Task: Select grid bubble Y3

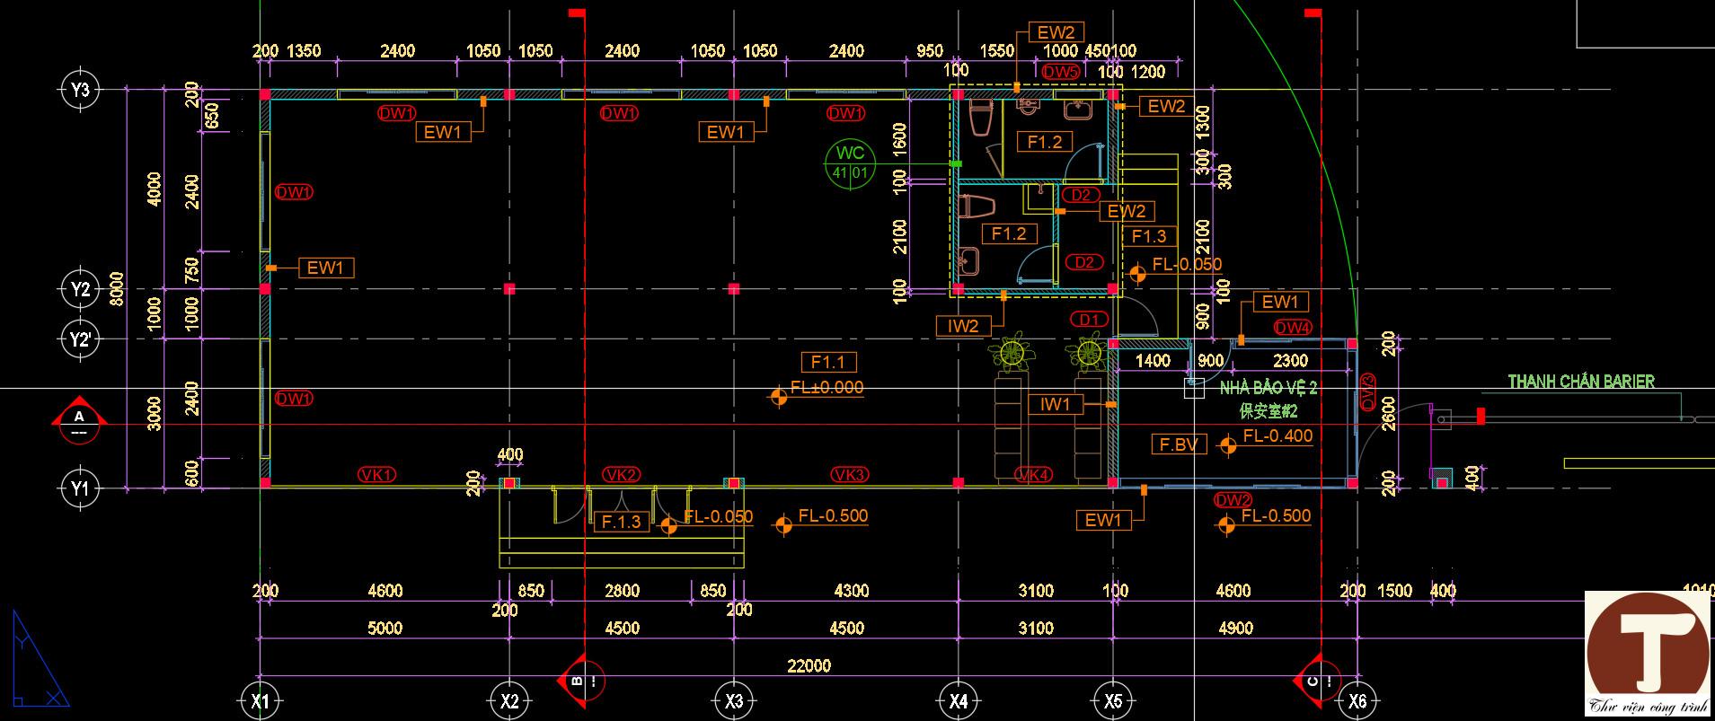Action: point(81,89)
